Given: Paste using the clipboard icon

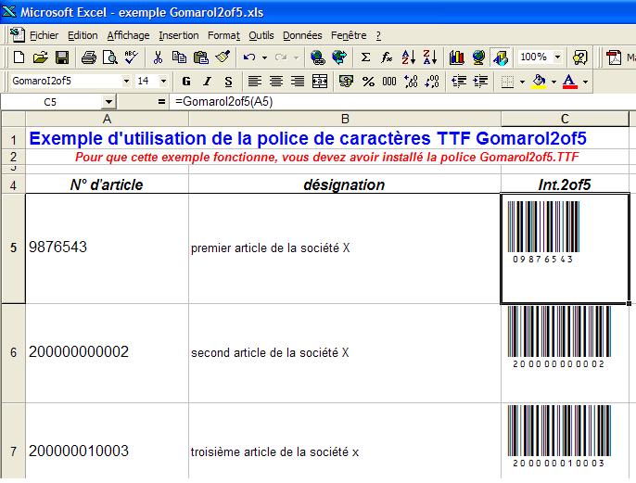Looking at the screenshot, I should [x=201, y=57].
